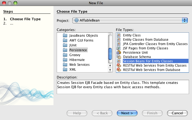192x120 pixels.
Task: Choose Session Beans For Entity Classes
Action: point(148,61)
